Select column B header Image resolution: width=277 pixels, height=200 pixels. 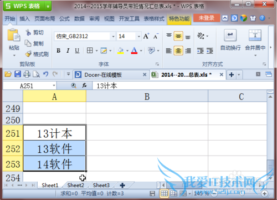click(x=147, y=97)
